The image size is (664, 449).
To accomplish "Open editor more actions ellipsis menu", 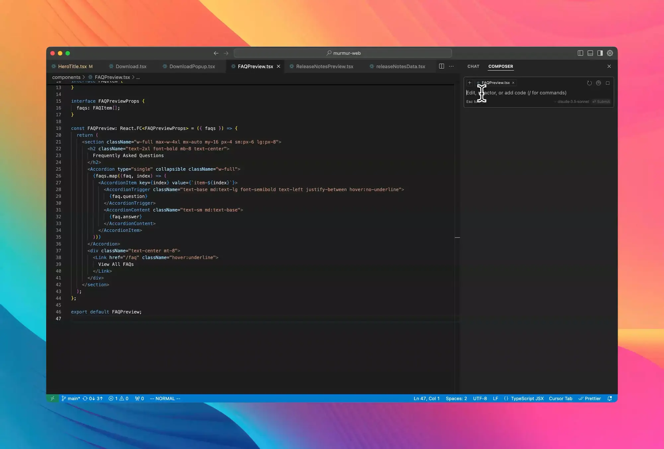I will click(x=451, y=66).
